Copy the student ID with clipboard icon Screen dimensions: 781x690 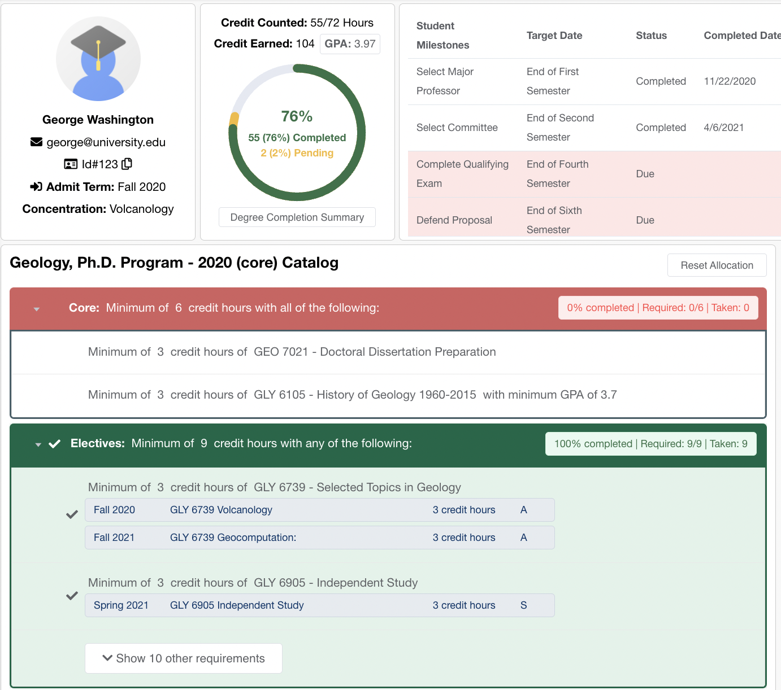click(x=127, y=164)
